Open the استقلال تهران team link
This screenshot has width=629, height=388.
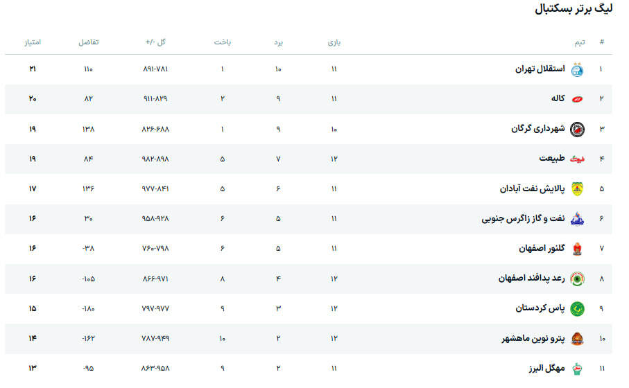(540, 69)
